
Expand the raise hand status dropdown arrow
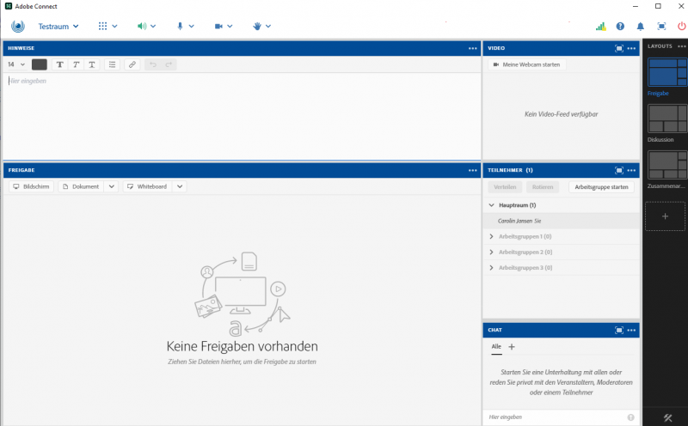pos(268,27)
